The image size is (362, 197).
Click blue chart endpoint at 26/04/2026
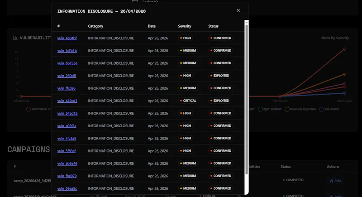pos(344,93)
